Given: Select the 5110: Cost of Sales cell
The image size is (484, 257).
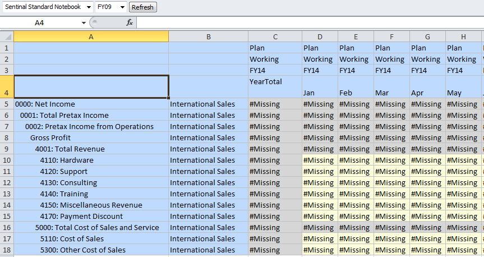Looking at the screenshot, I should [91, 238].
